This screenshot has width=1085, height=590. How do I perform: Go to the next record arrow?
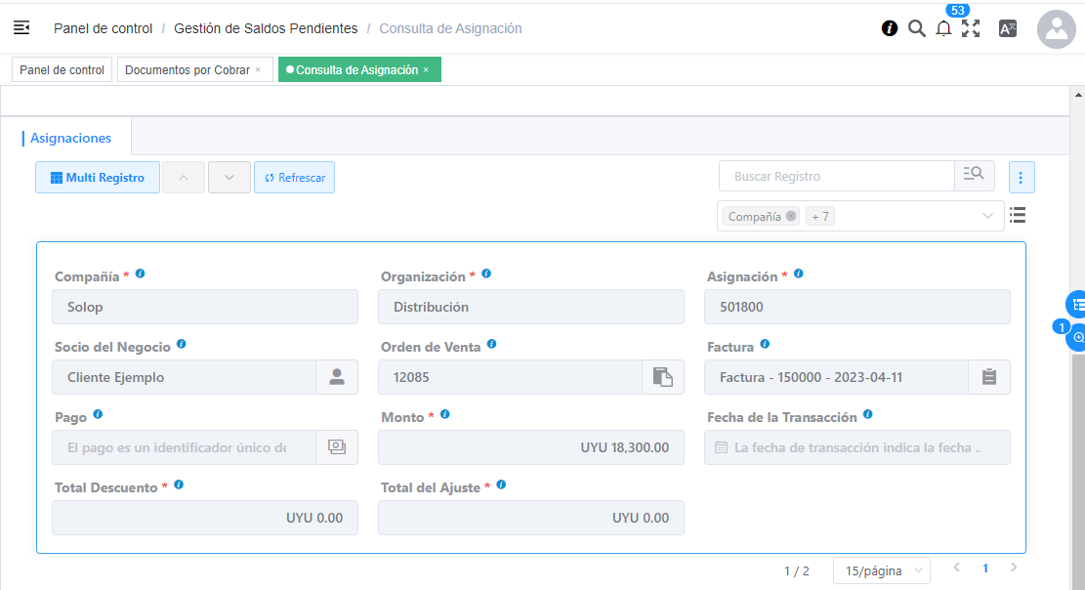pos(230,178)
